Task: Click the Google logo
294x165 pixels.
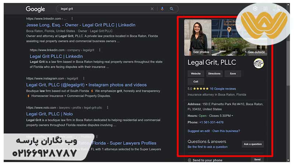Action: click(x=35, y=9)
